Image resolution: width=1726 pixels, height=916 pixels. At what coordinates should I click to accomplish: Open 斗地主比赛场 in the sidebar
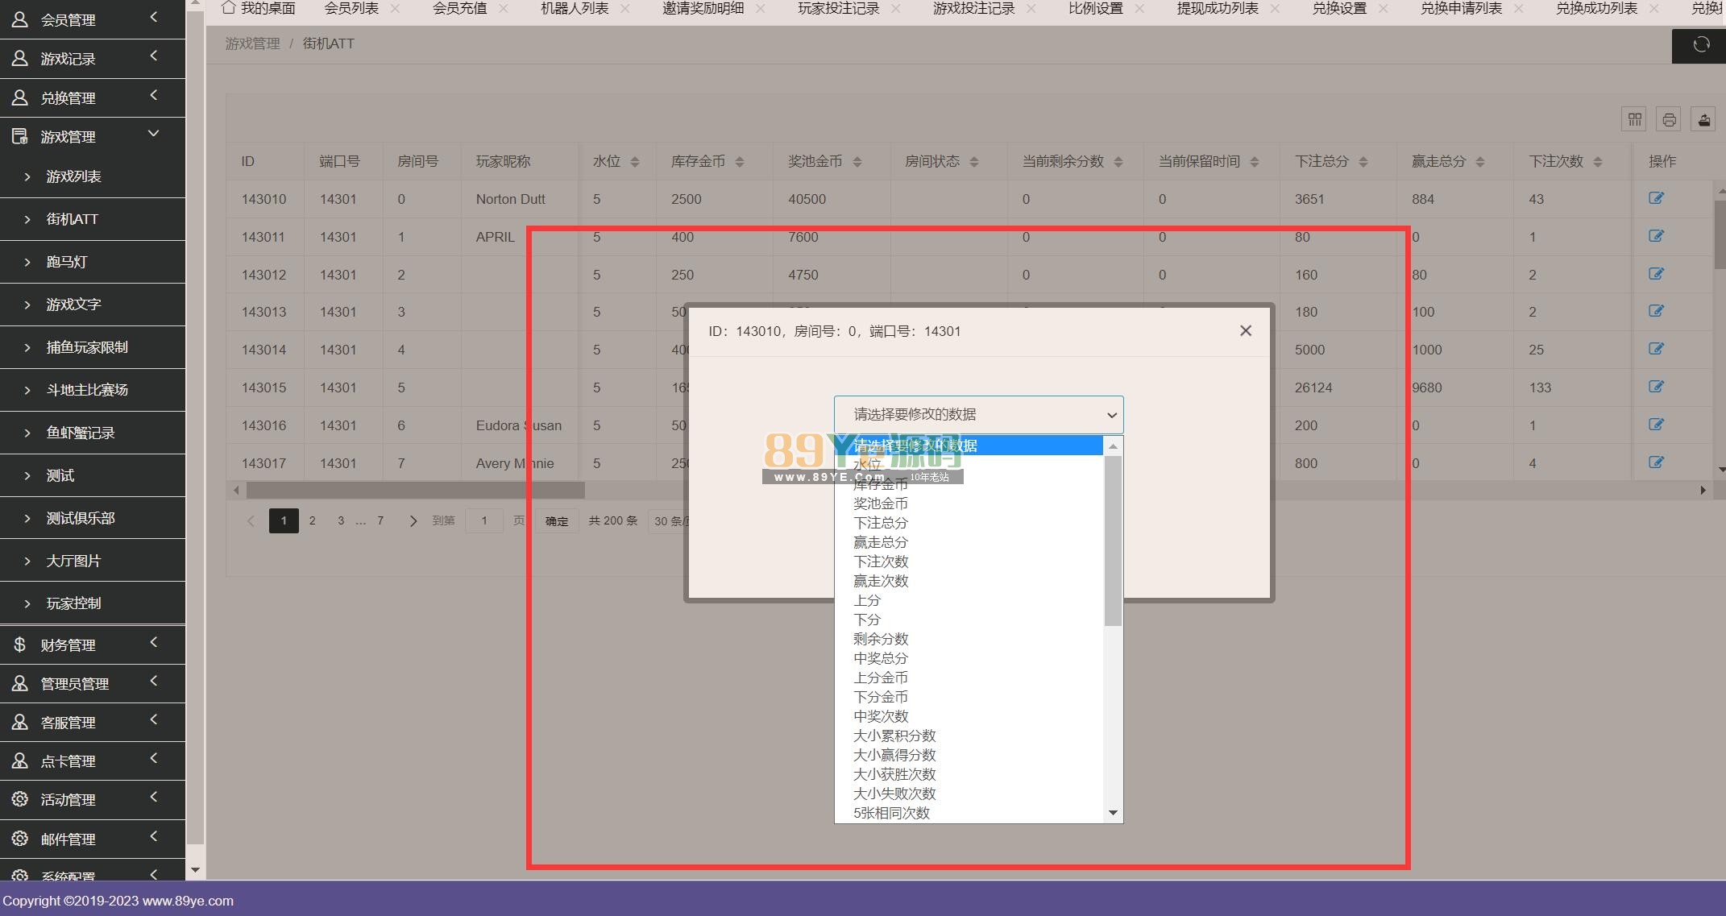tap(93, 390)
